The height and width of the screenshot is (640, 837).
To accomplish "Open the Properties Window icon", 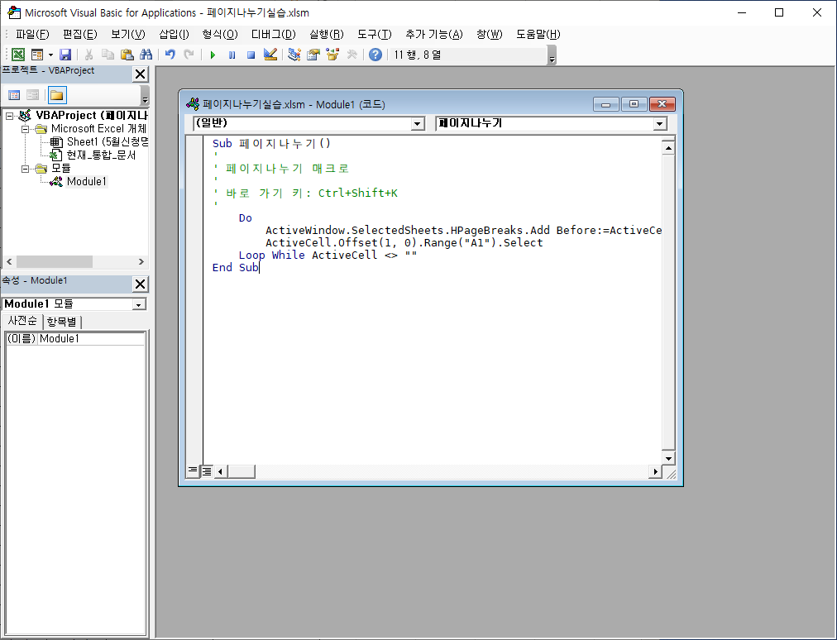I will click(x=313, y=55).
